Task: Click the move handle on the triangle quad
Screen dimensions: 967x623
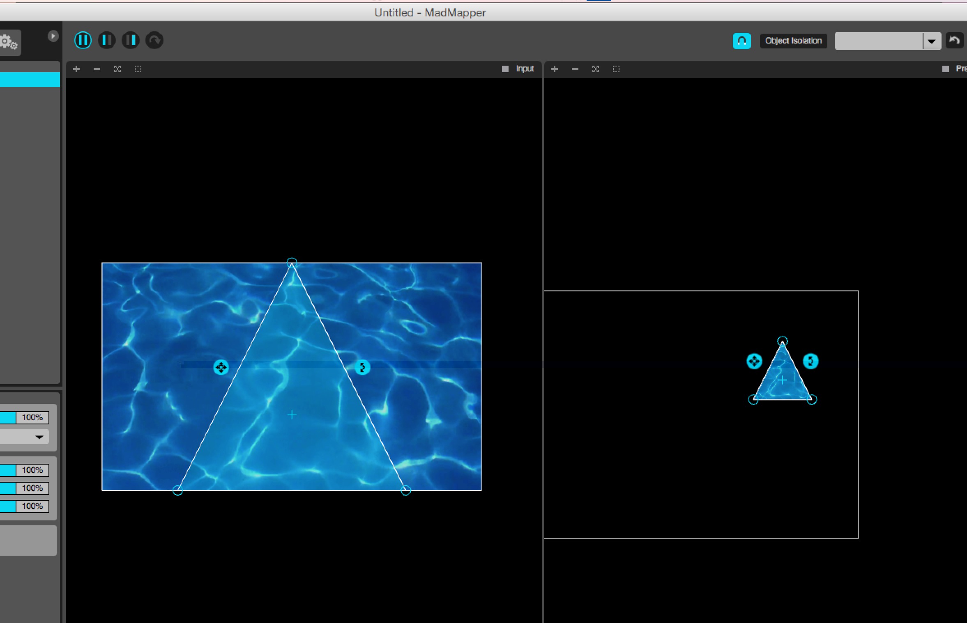Action: pos(221,367)
